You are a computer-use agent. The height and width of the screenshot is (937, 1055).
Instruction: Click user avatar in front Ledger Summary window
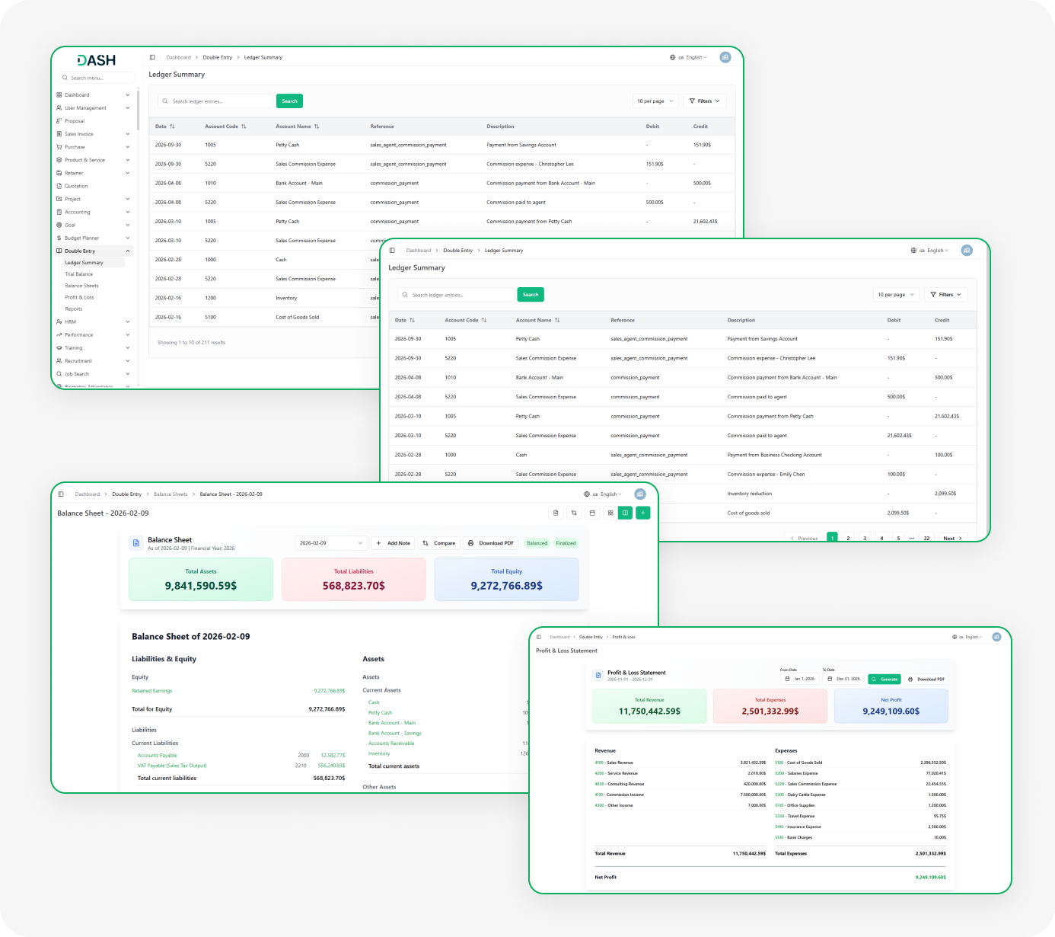coord(967,250)
